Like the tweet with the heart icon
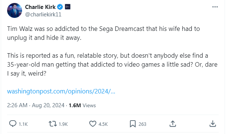Image resolution: width=228 pixels, height=134 pixels. click(93, 124)
